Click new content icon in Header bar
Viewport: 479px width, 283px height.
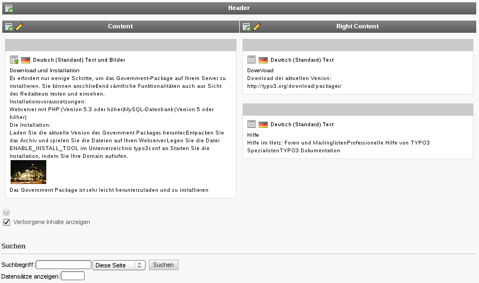9,8
